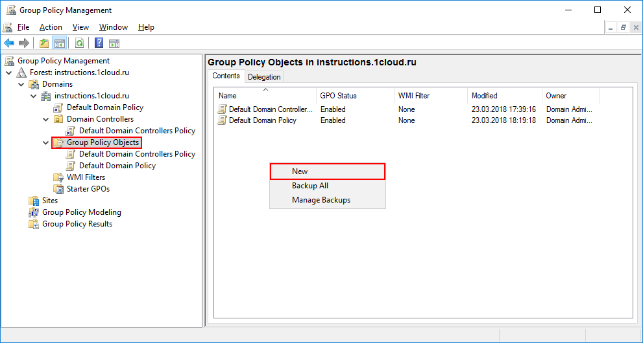Select Default Domain Controllers Policy row icon in list
Viewport: 643px width, 343px height.
(x=222, y=109)
